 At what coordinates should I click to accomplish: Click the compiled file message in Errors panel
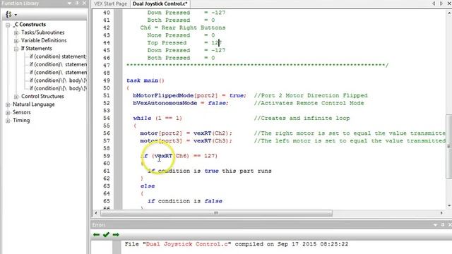tap(237, 244)
